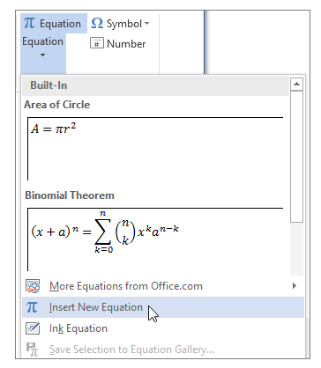Click the gallery scroll up arrow
Image resolution: width=321 pixels, height=368 pixels.
click(x=296, y=85)
